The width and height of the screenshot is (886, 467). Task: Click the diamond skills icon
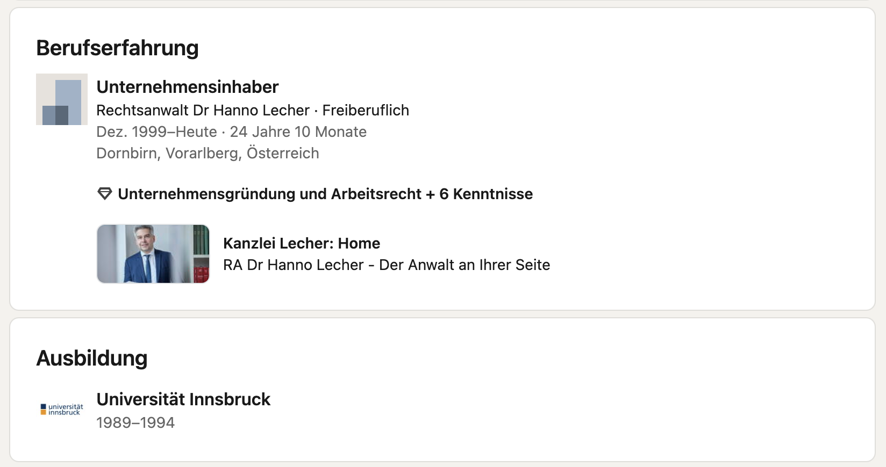click(x=104, y=194)
